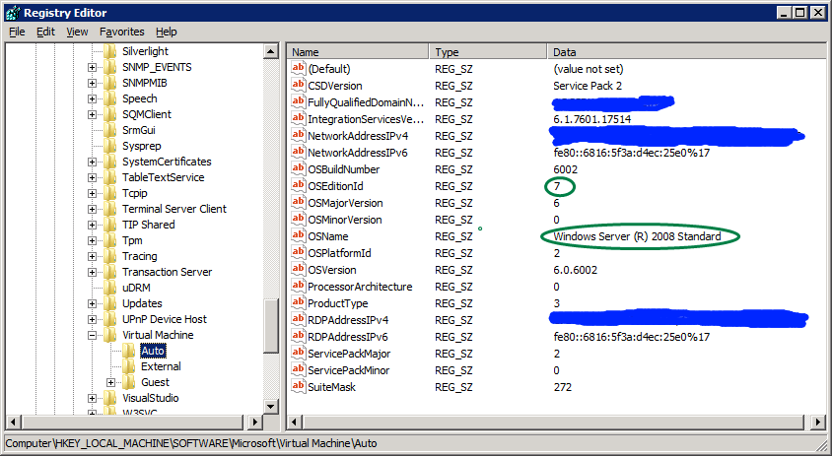The width and height of the screenshot is (832, 456).
Task: Click the uDRM folder icon
Action: coord(109,288)
